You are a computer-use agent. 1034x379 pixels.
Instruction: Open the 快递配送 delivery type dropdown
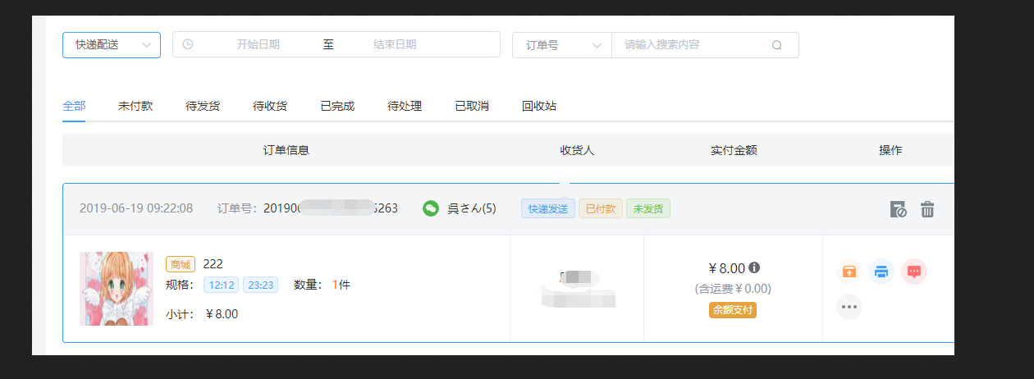pyautogui.click(x=112, y=45)
